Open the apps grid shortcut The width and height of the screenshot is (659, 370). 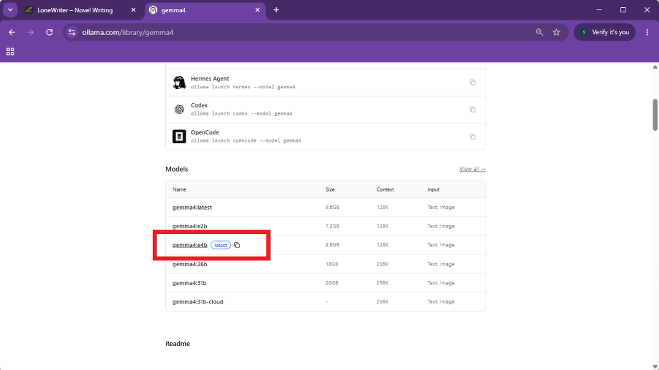(10, 52)
